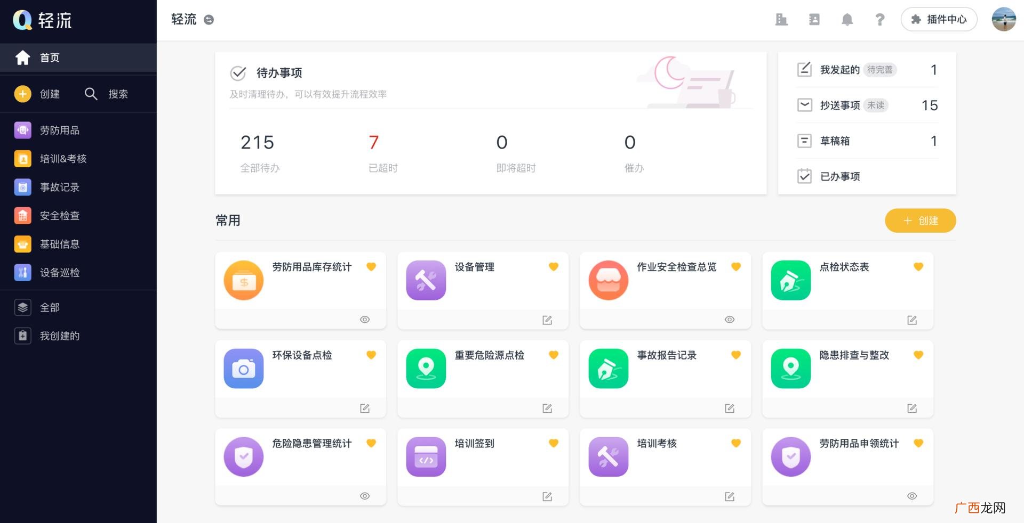Open the 劳防用品 sidebar app
The width and height of the screenshot is (1024, 523).
(x=78, y=130)
